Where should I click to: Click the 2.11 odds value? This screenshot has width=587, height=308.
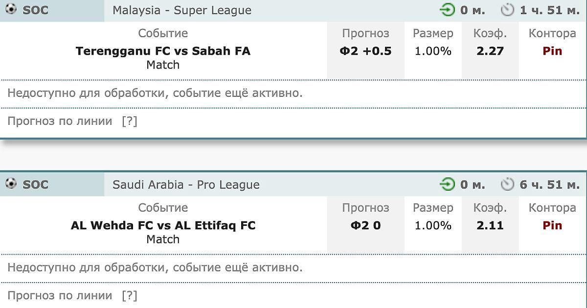coord(490,226)
